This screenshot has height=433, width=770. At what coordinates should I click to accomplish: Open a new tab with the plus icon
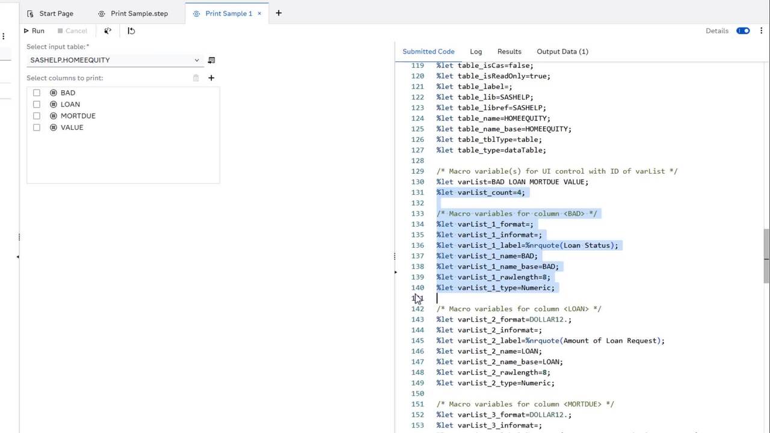click(x=279, y=13)
